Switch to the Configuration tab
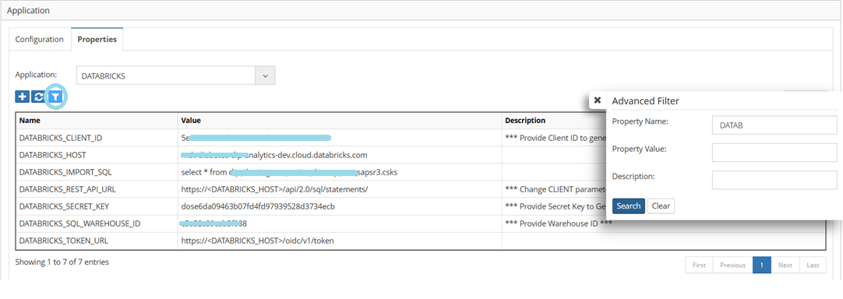Screen dimensions: 843x299 39,39
